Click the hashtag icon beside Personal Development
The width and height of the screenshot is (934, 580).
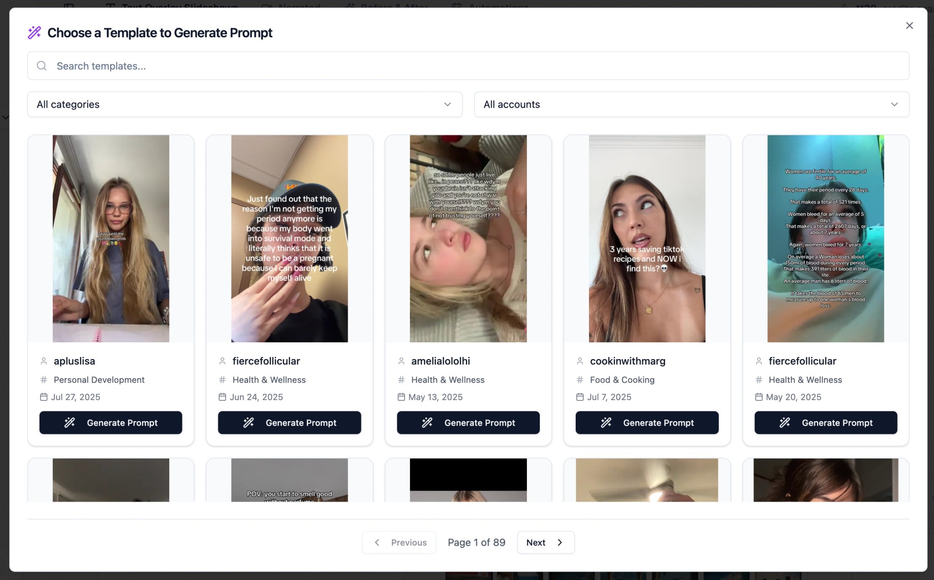[44, 380]
